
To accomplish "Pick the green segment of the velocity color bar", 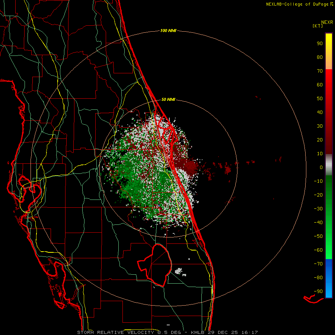I will click(329, 217).
